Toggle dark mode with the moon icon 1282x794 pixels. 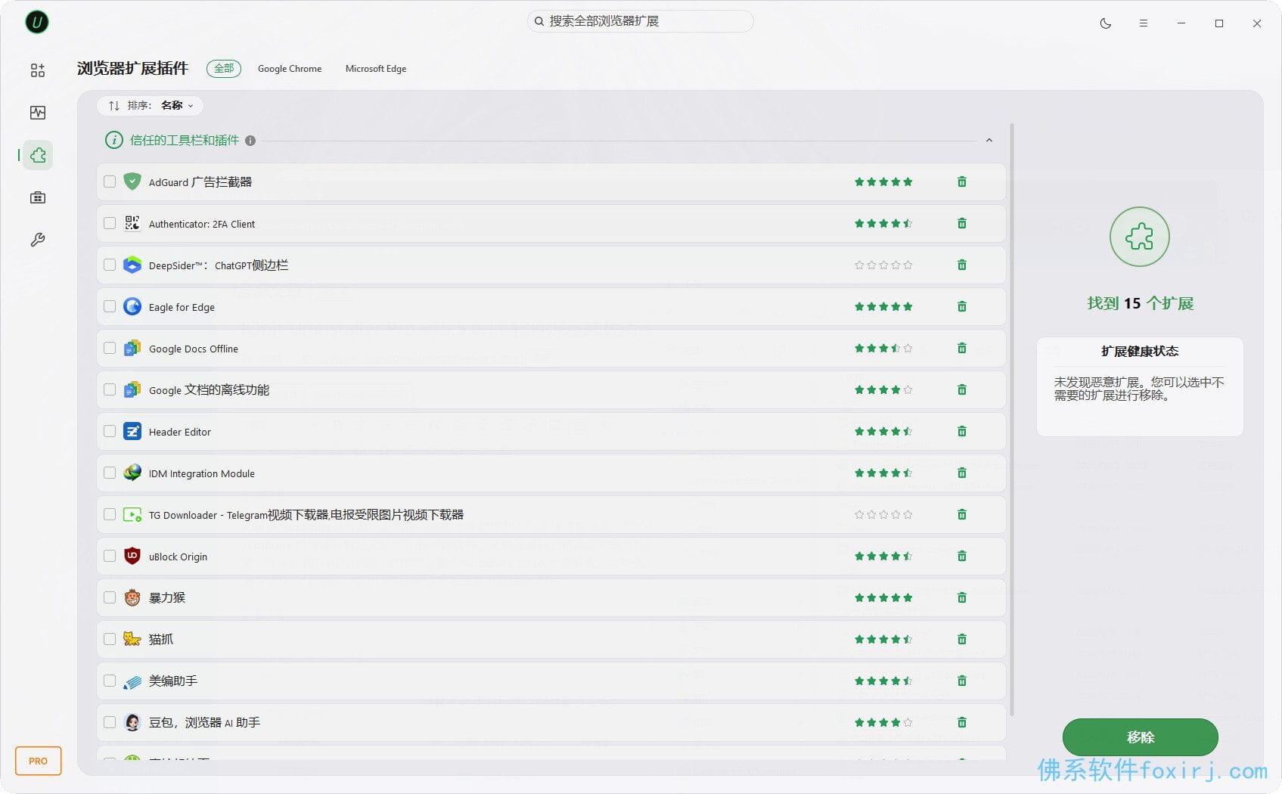click(1106, 23)
